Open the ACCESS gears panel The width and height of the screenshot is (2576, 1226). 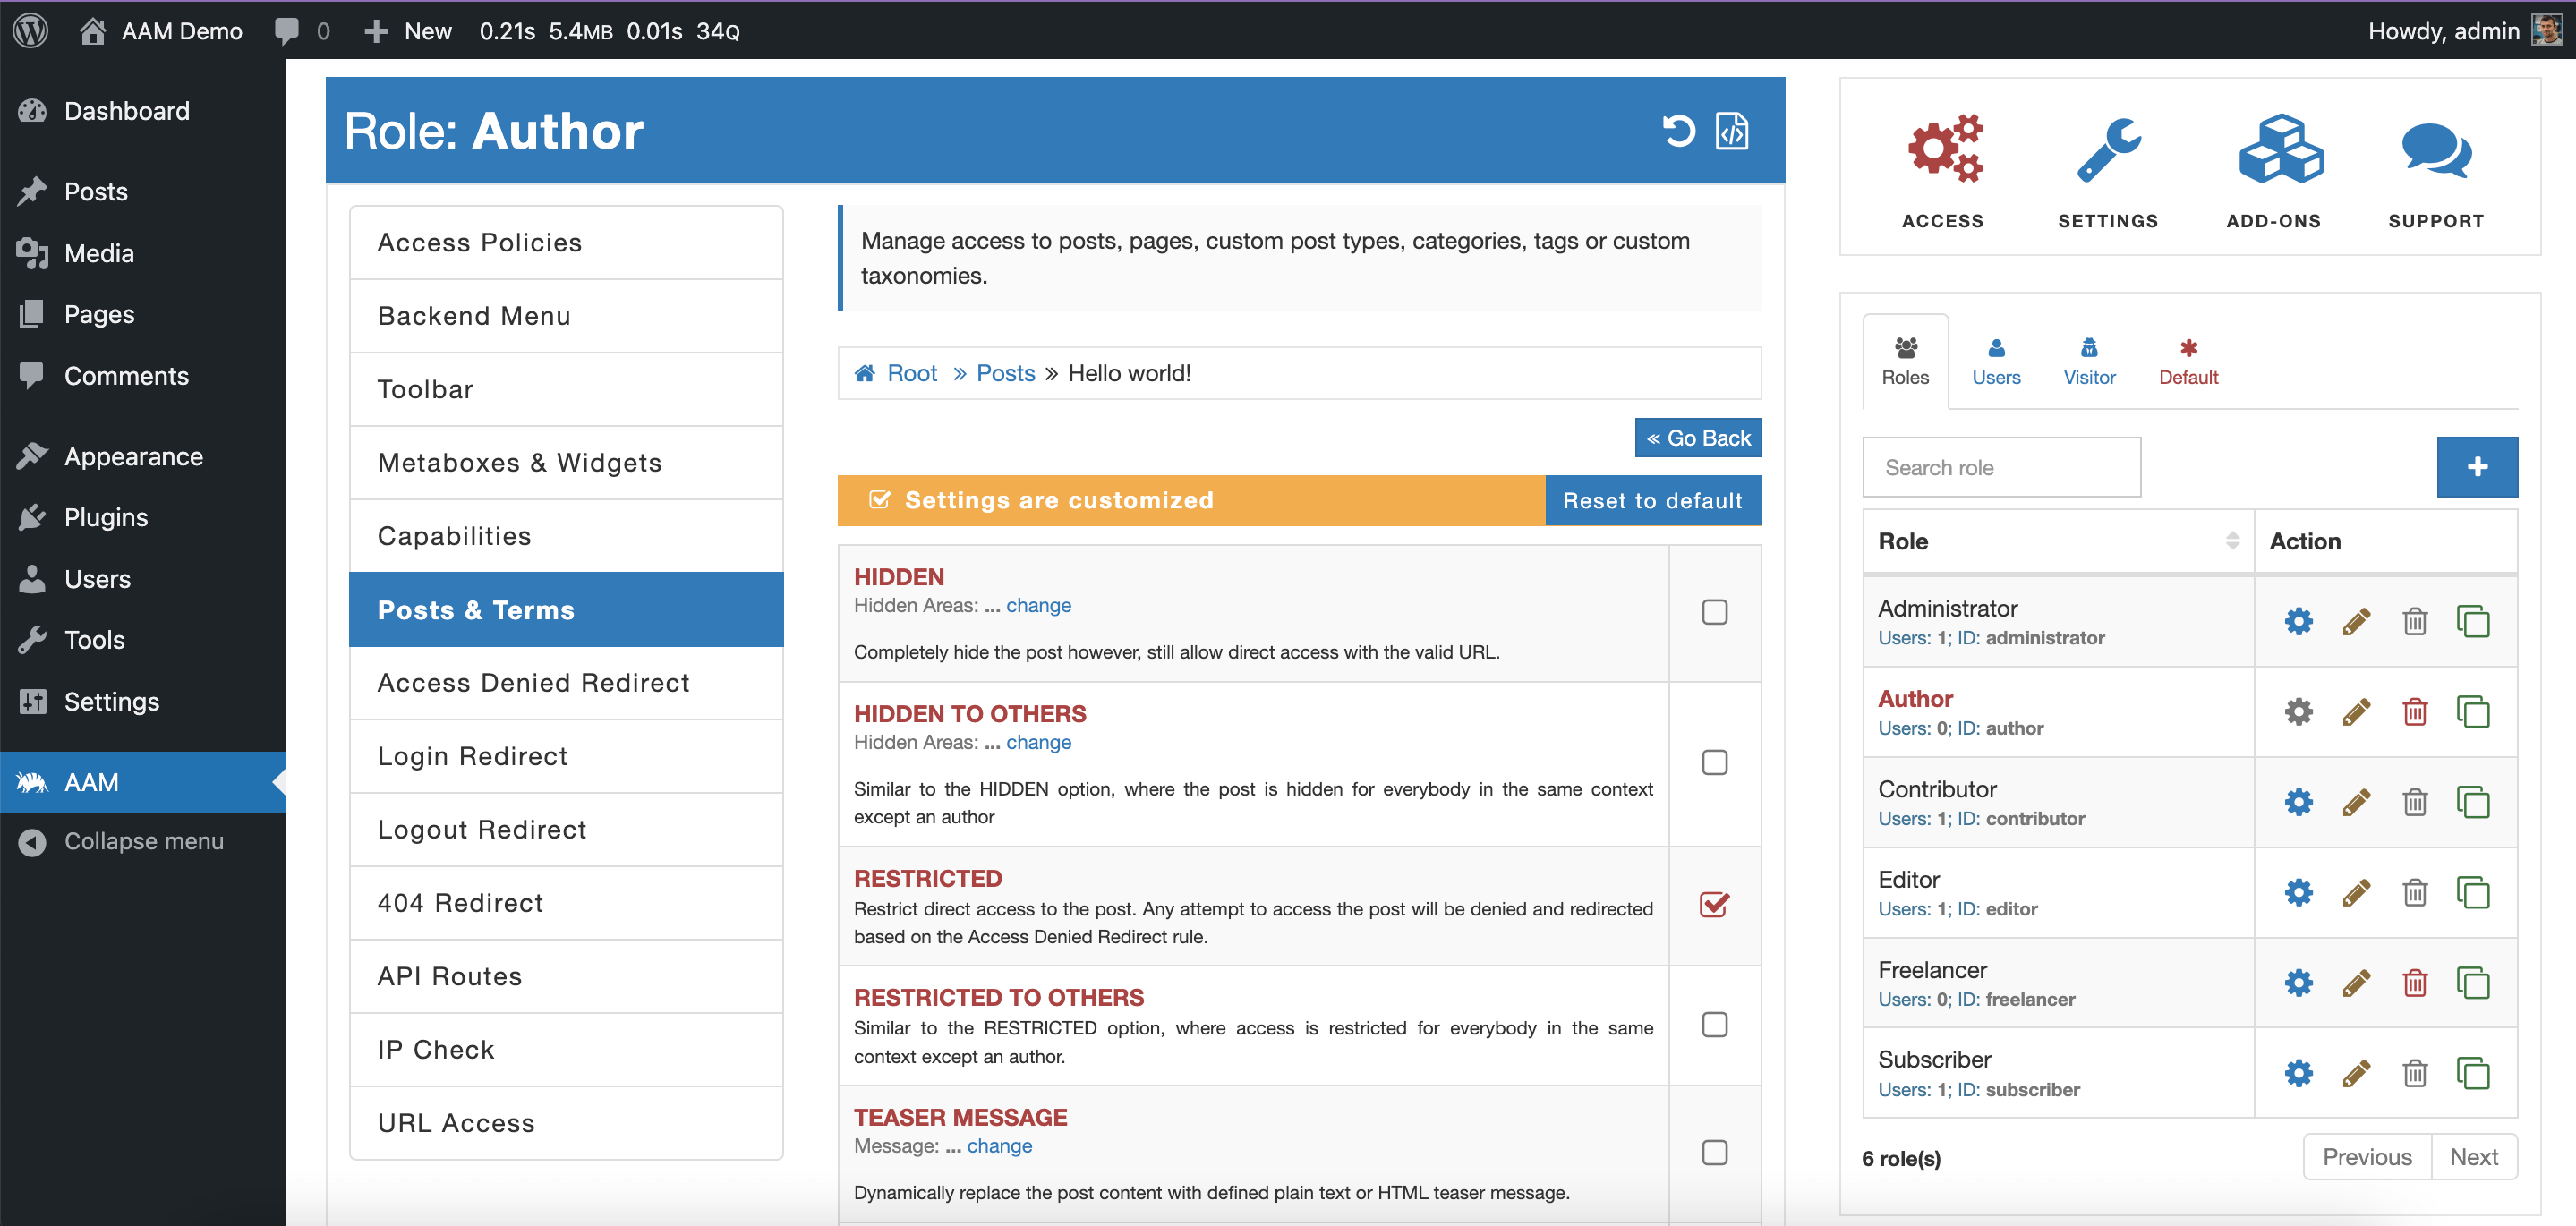(x=1942, y=171)
